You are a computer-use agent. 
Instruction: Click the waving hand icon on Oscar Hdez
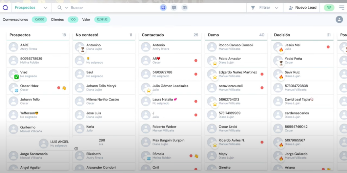click(64, 88)
